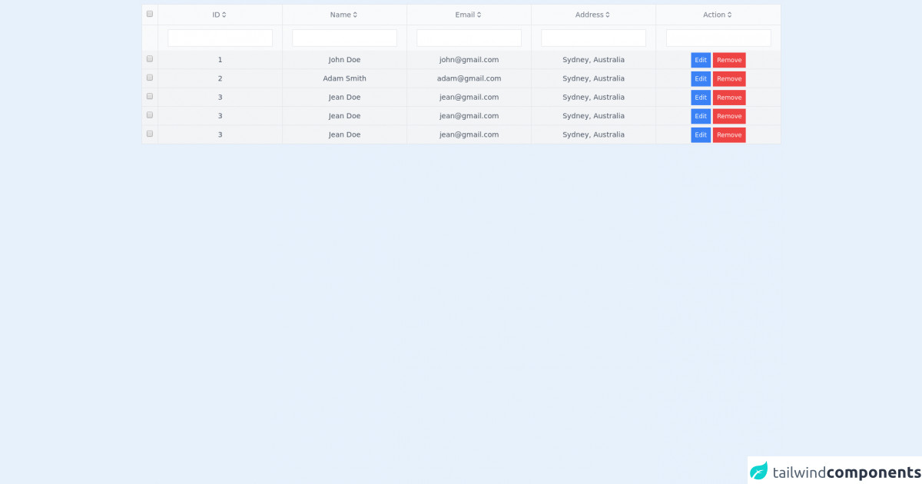Remove the Adam Smith record
This screenshot has width=922, height=484.
729,79
